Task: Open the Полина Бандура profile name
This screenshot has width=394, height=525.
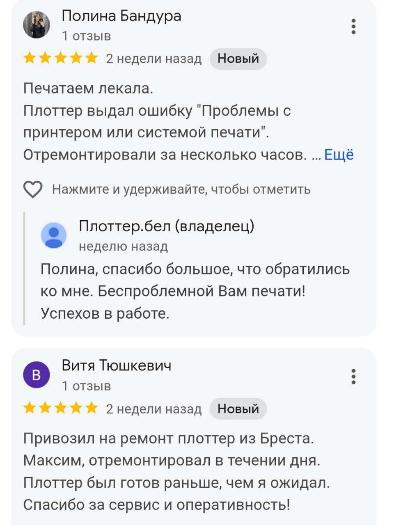Action: pos(121,16)
